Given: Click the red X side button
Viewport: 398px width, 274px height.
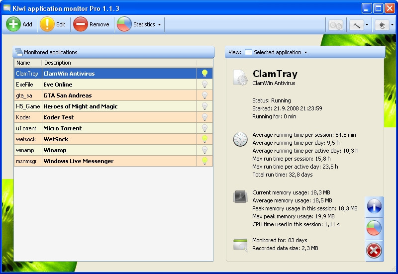Looking at the screenshot, I should (374, 251).
